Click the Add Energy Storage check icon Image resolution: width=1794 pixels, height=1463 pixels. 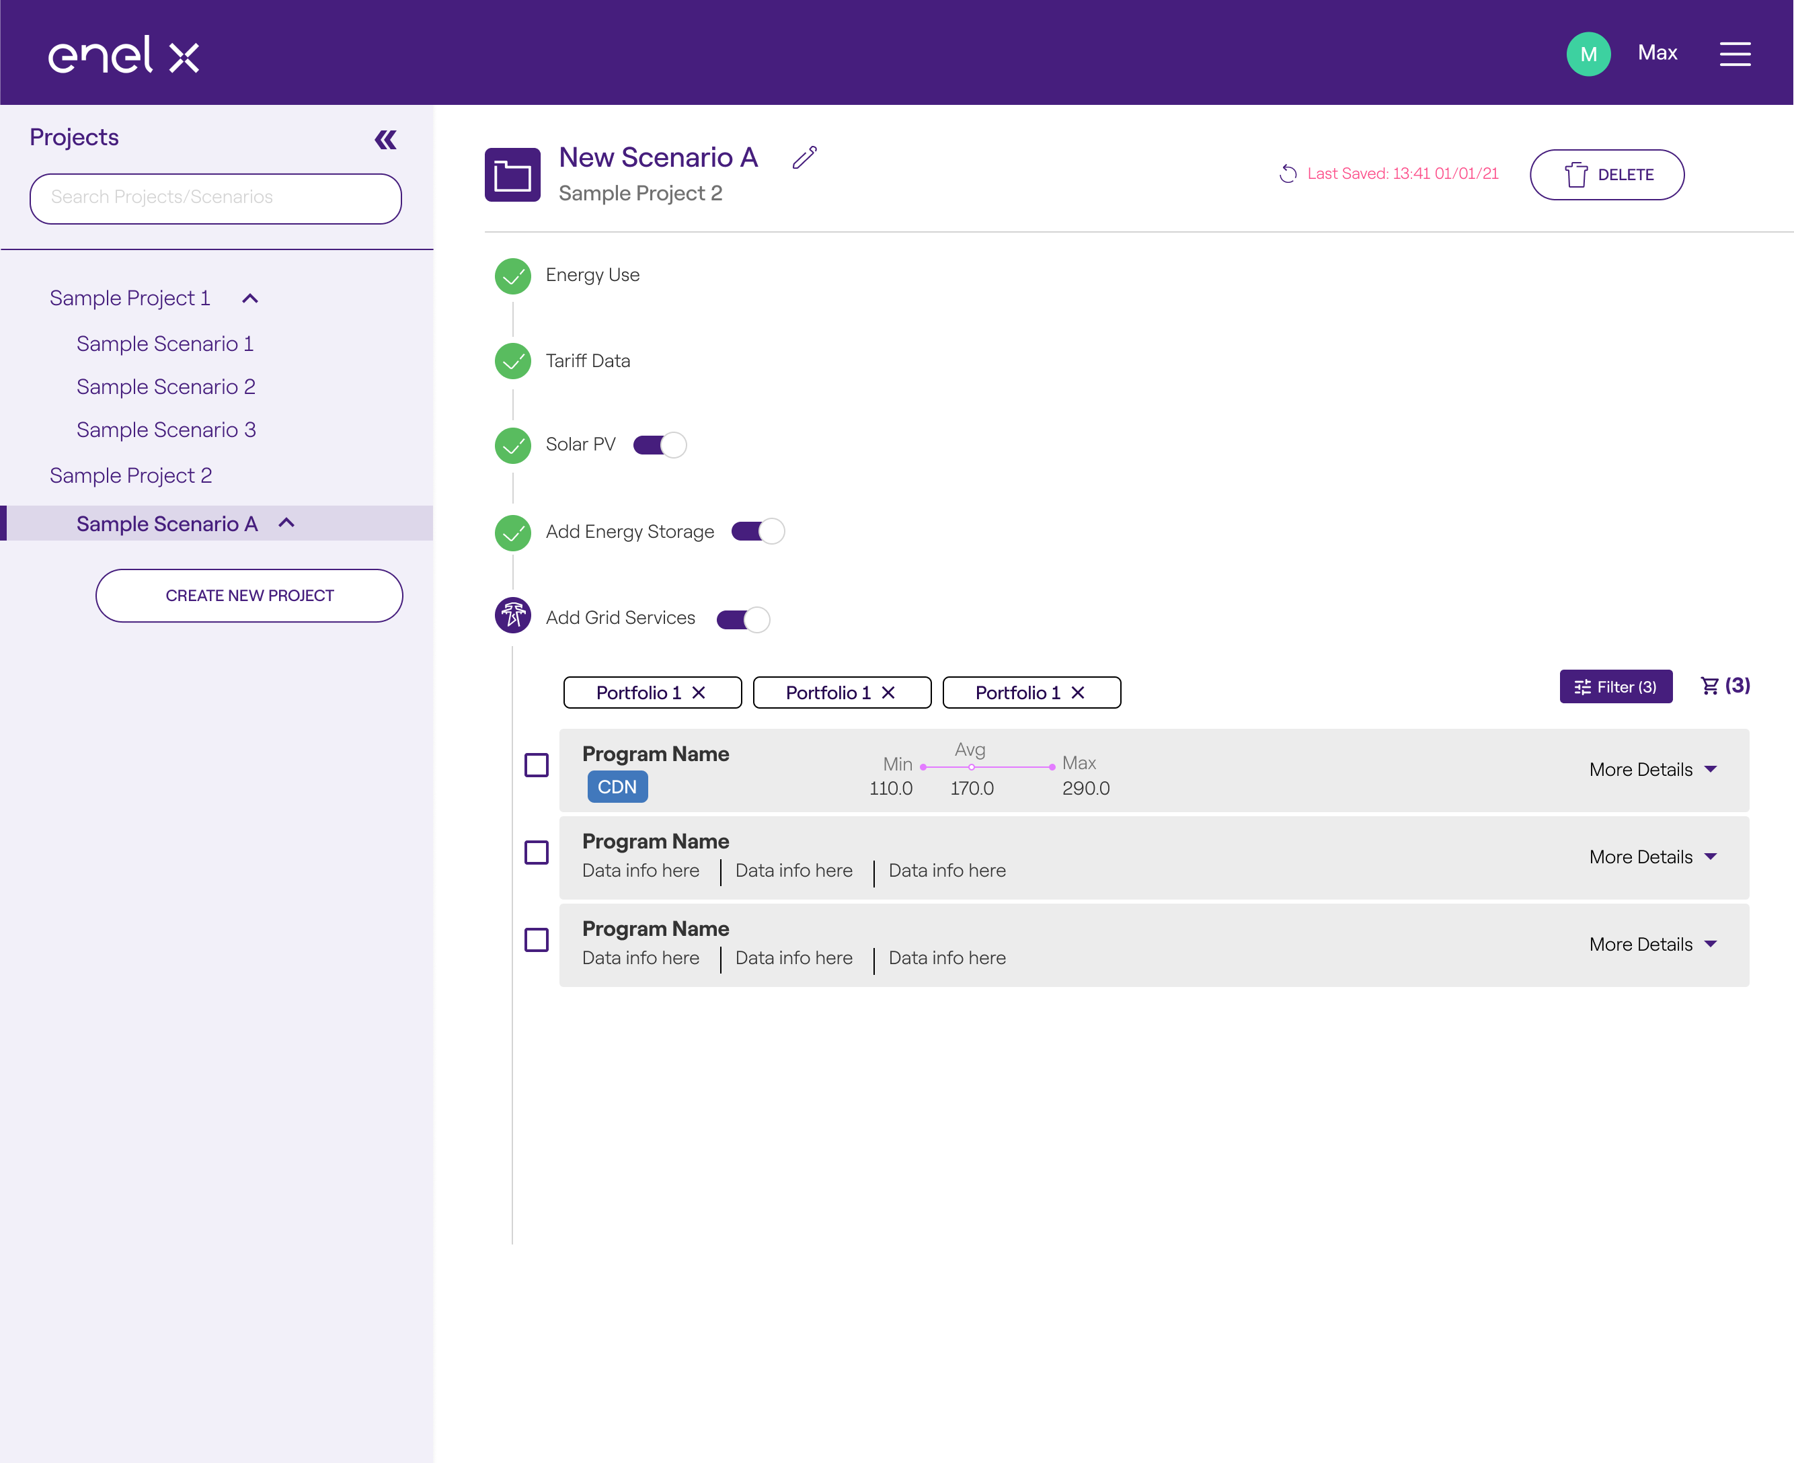coord(513,532)
